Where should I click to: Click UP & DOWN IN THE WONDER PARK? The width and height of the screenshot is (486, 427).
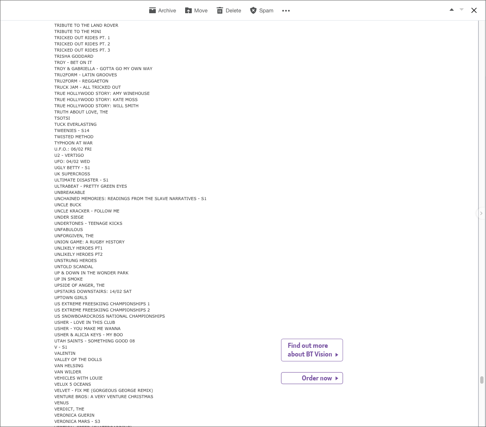pyautogui.click(x=91, y=273)
